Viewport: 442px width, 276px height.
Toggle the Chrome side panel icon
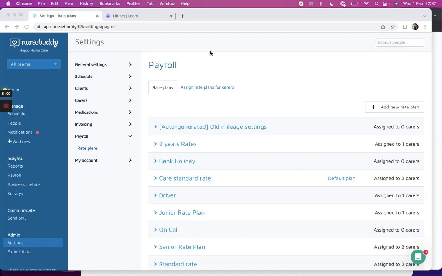click(x=405, y=27)
